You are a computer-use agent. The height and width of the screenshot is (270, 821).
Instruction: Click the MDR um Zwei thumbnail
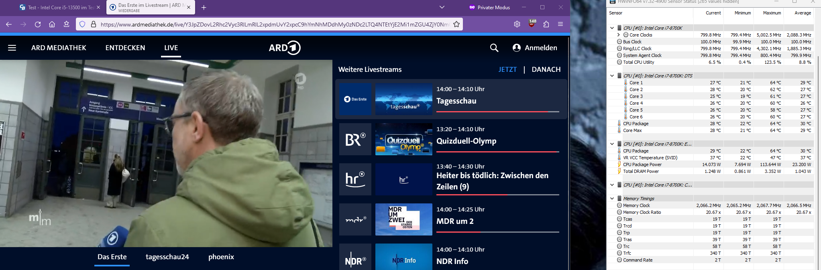pos(404,219)
